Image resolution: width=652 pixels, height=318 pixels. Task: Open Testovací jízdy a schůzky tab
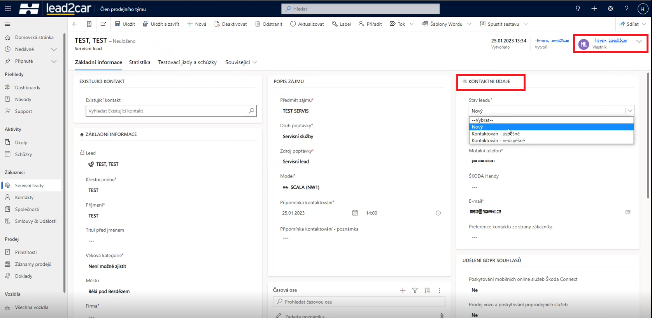187,62
